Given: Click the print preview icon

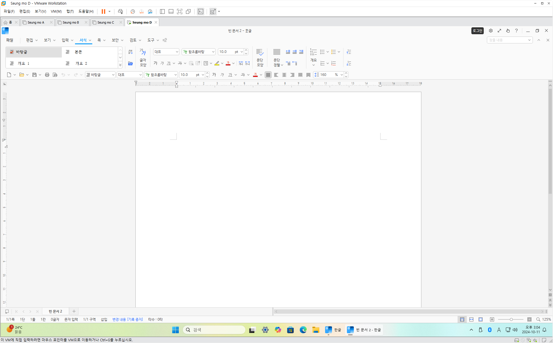Looking at the screenshot, I should pyautogui.click(x=55, y=75).
